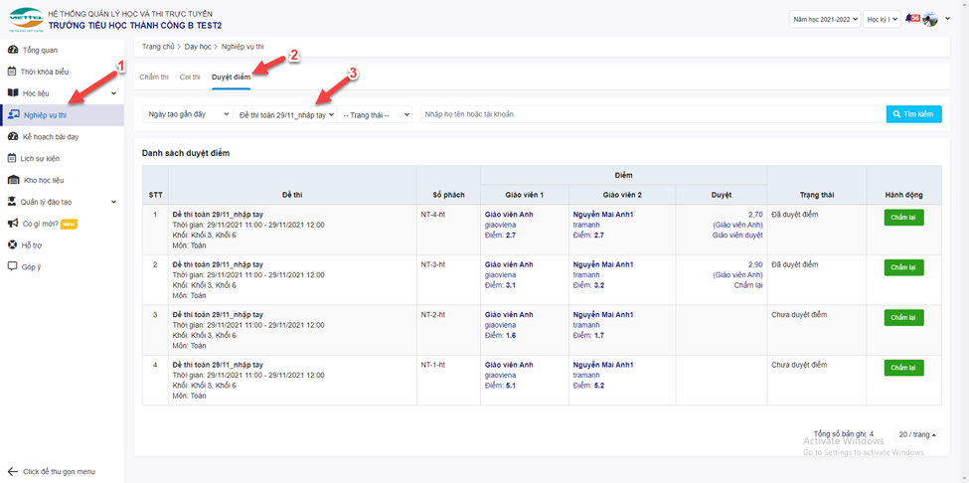969x483 pixels.
Task: Open the Ngày tạo gần đây sort dropdown
Action: (x=188, y=114)
